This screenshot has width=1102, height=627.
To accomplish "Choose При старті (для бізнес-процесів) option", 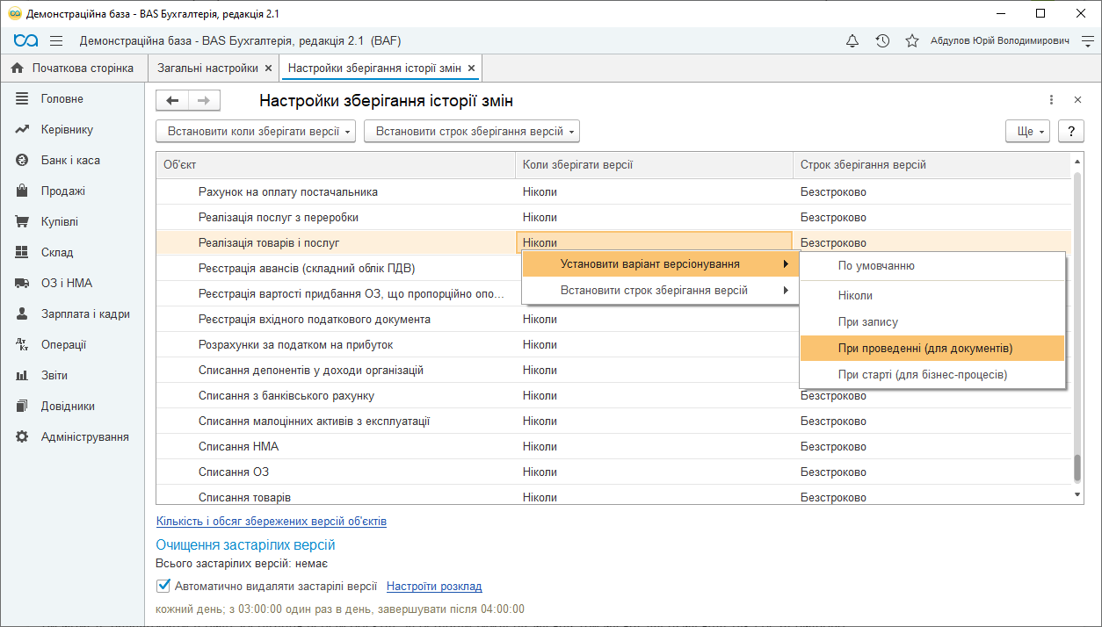I will pos(932,375).
